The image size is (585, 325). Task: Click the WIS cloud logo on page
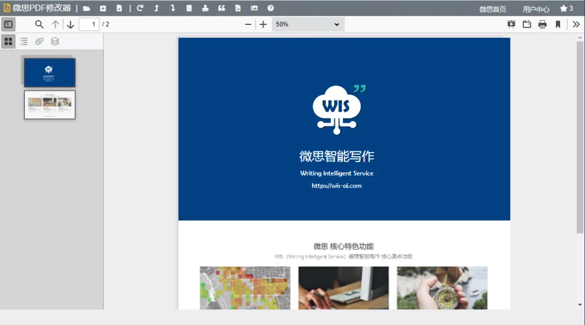point(339,109)
